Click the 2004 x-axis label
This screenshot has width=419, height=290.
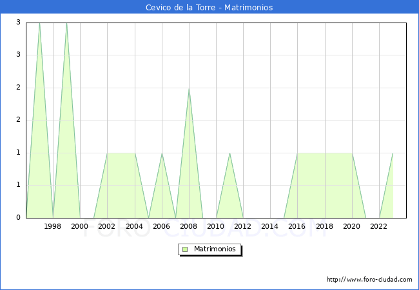point(135,226)
